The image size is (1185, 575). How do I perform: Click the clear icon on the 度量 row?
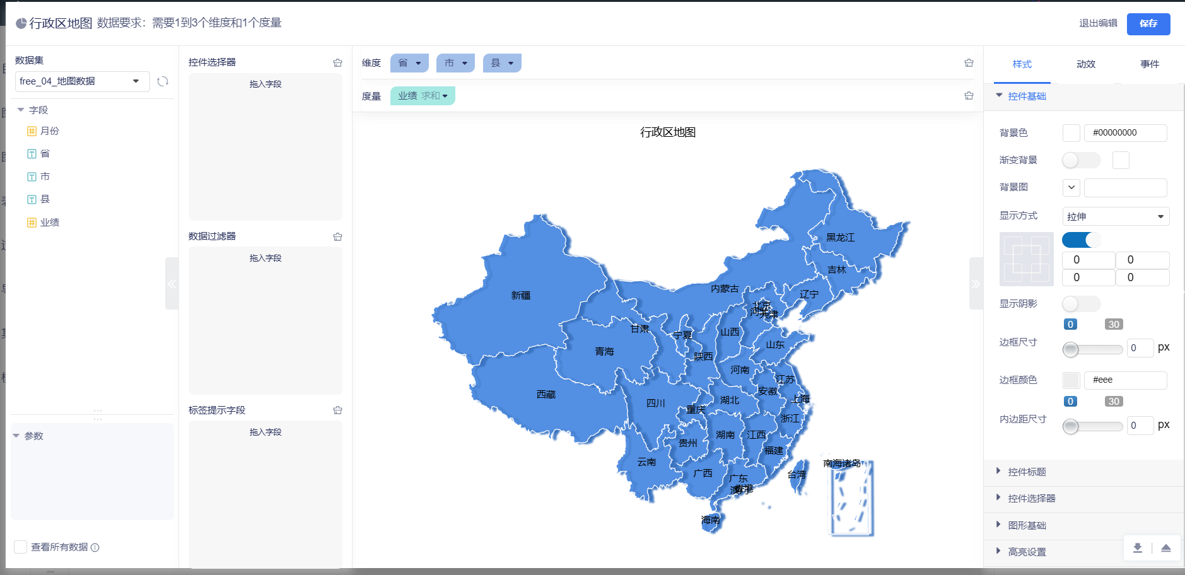(969, 96)
